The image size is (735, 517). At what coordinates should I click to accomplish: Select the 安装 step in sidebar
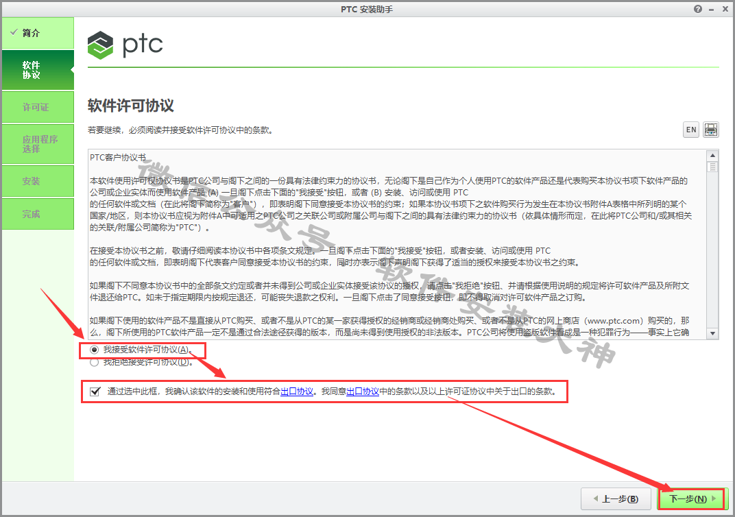(x=38, y=181)
